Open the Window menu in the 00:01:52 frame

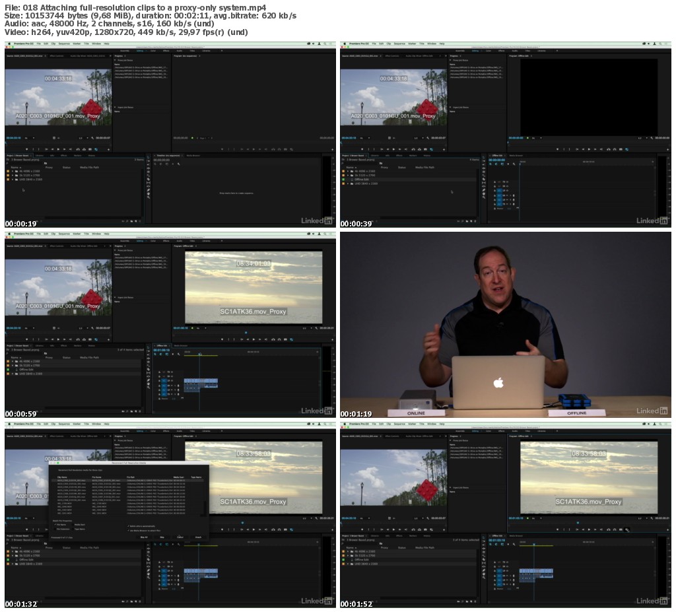coord(432,424)
